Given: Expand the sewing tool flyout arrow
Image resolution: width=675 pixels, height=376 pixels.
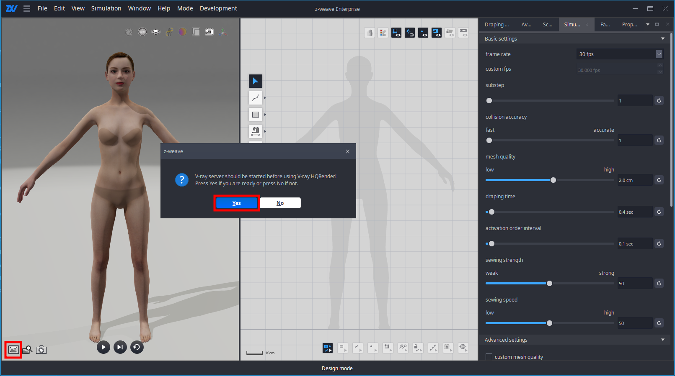Looking at the screenshot, I should coord(265,131).
